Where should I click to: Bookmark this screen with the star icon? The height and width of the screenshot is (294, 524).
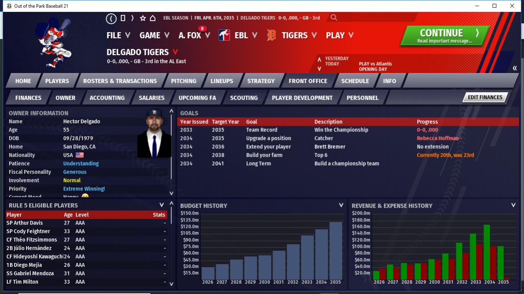(x=143, y=18)
